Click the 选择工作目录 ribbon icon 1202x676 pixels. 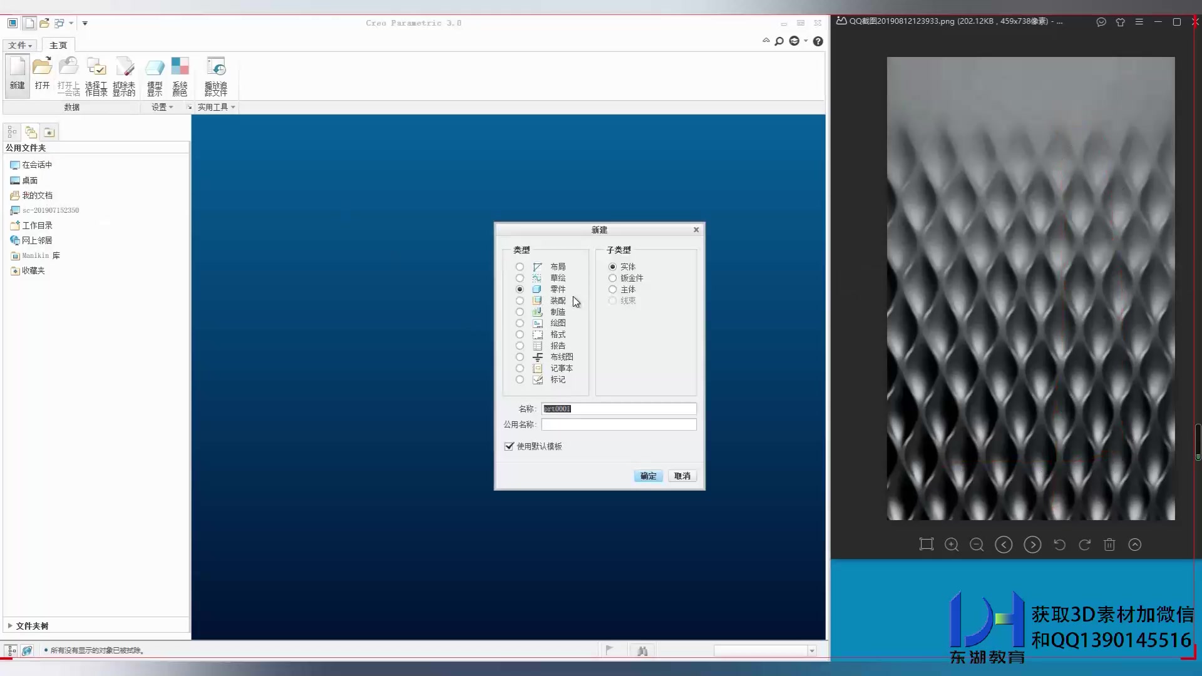[96, 75]
